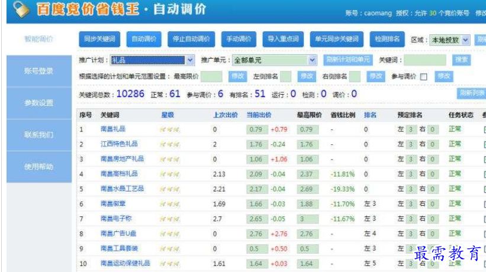This screenshot has height=272, width=486.
Task: Click star rating of 江西特色礼品 row
Action: click(169, 144)
